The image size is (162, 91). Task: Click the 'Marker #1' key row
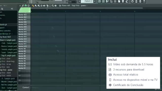24,68
